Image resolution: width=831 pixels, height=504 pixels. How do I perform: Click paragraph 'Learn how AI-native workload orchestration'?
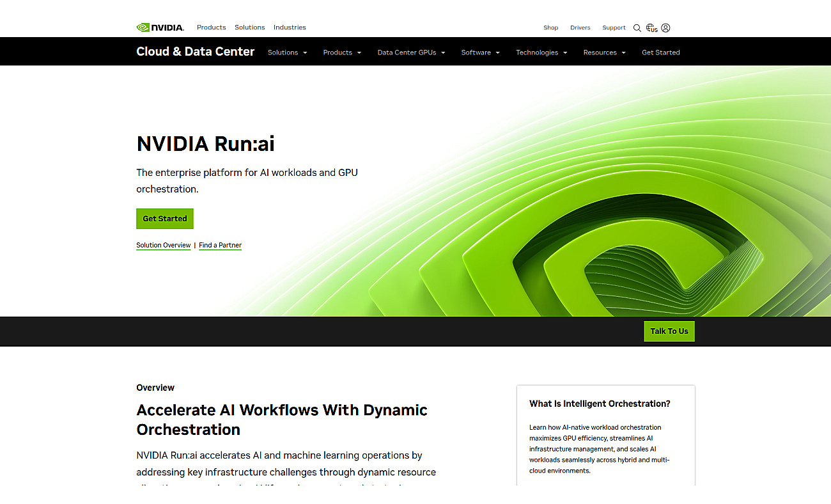tap(600, 449)
